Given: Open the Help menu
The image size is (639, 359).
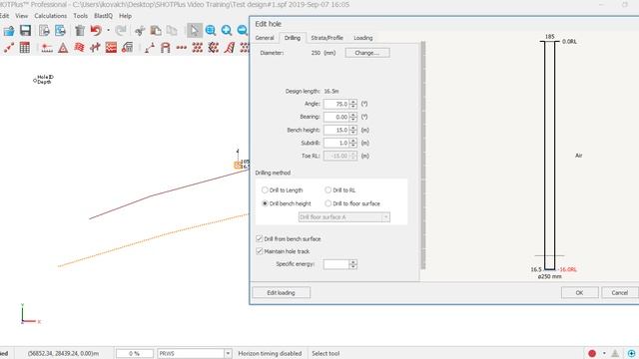Looking at the screenshot, I should click(x=125, y=16).
